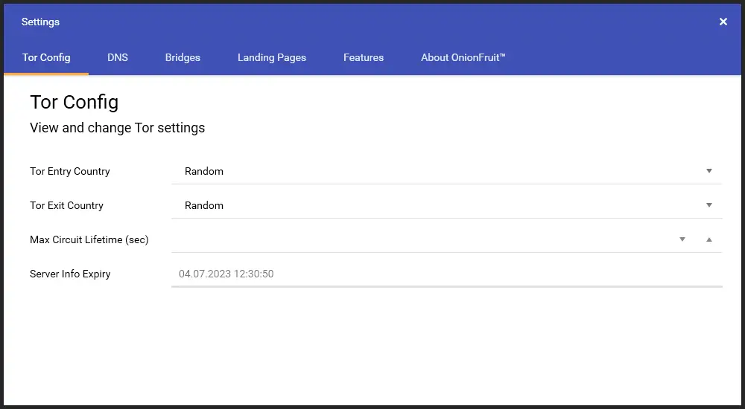Increase Max Circuit Lifetime with the up arrow

click(x=709, y=239)
